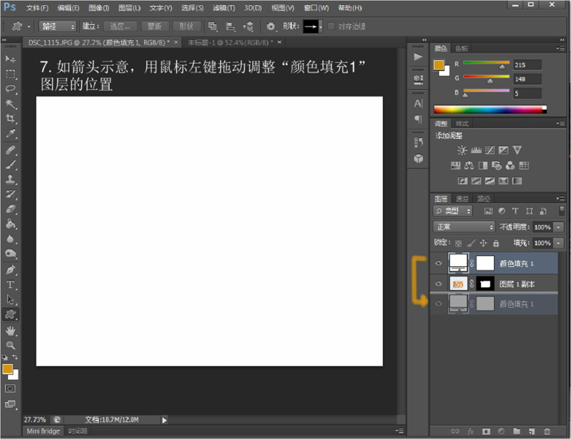This screenshot has width=571, height=439.
Task: Expand the layer opacity 不透明度 slider arrow
Action: [558, 227]
